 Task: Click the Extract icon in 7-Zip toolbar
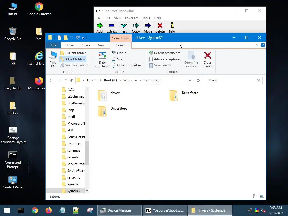tap(111, 28)
